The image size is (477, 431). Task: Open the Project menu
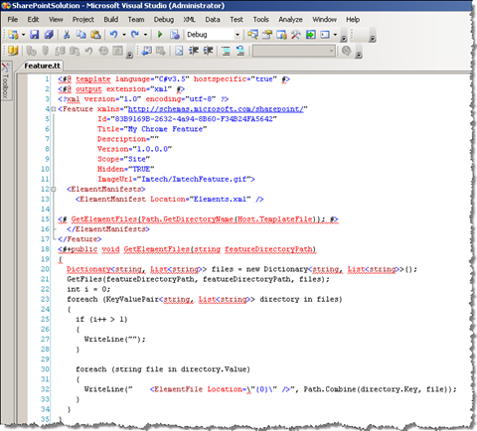click(83, 20)
